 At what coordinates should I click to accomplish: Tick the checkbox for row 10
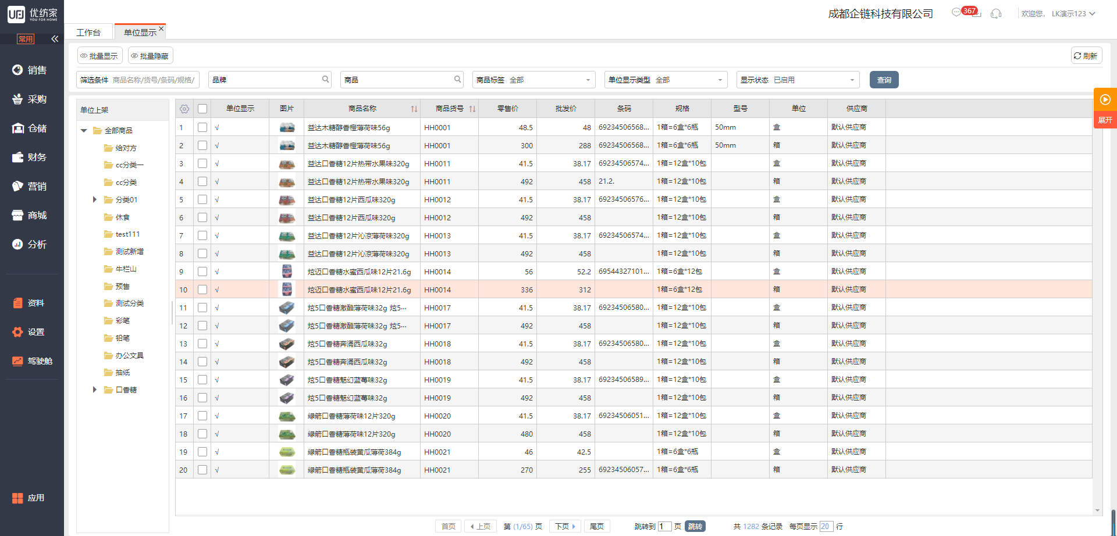coord(202,290)
